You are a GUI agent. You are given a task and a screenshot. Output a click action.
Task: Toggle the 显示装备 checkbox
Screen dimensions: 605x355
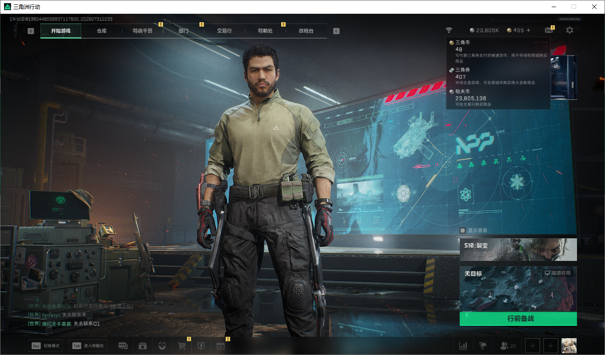[462, 230]
